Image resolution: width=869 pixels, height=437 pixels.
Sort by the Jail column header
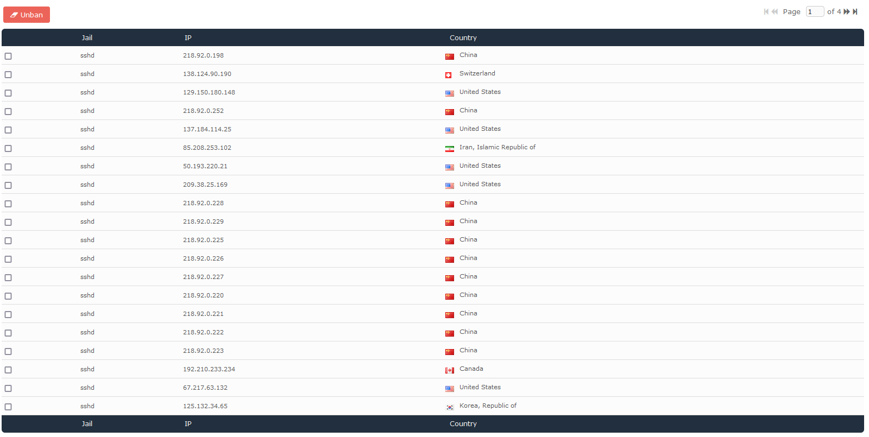pyautogui.click(x=87, y=38)
